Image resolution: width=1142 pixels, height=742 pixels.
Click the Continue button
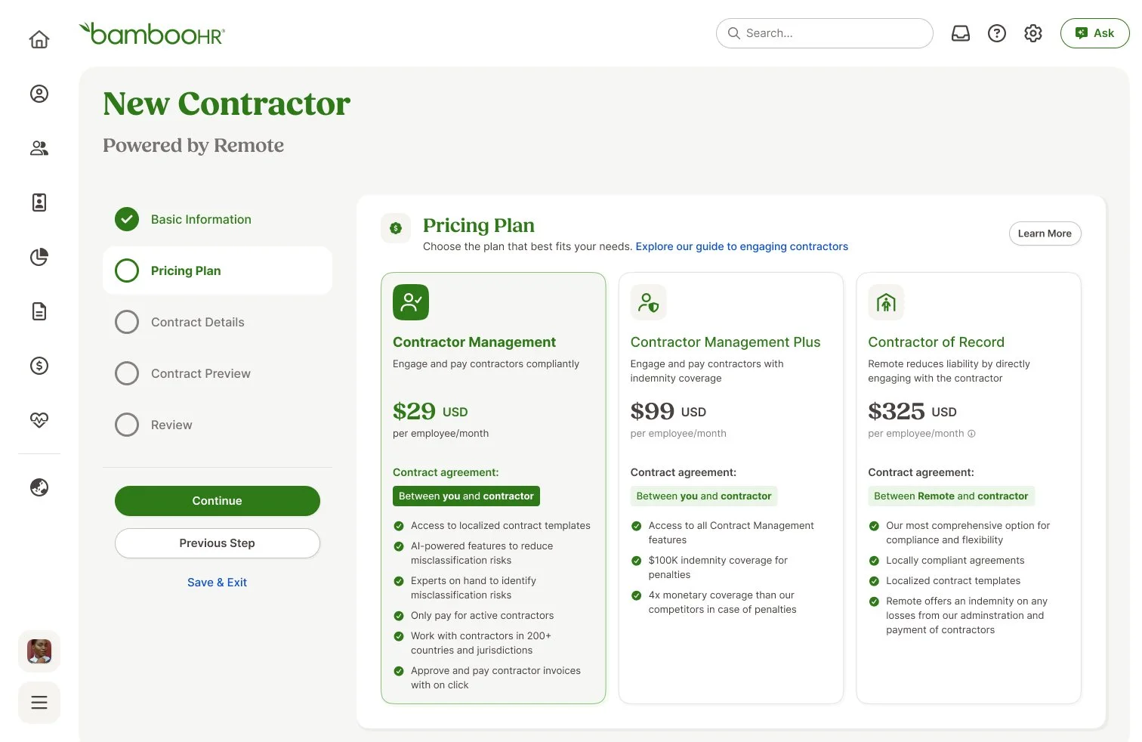(x=218, y=501)
